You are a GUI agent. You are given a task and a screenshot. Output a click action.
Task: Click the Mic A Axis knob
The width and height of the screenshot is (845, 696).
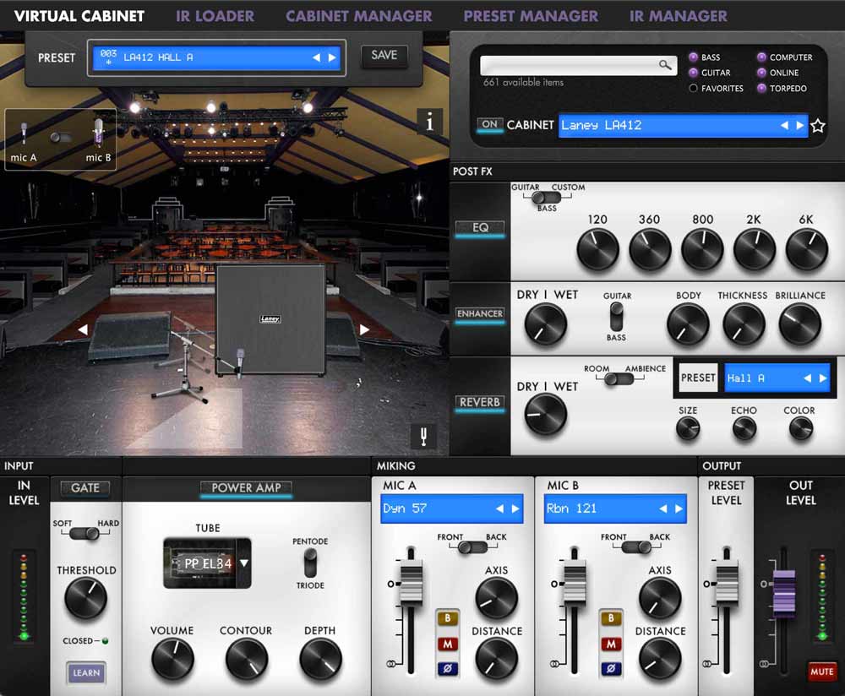tap(496, 599)
